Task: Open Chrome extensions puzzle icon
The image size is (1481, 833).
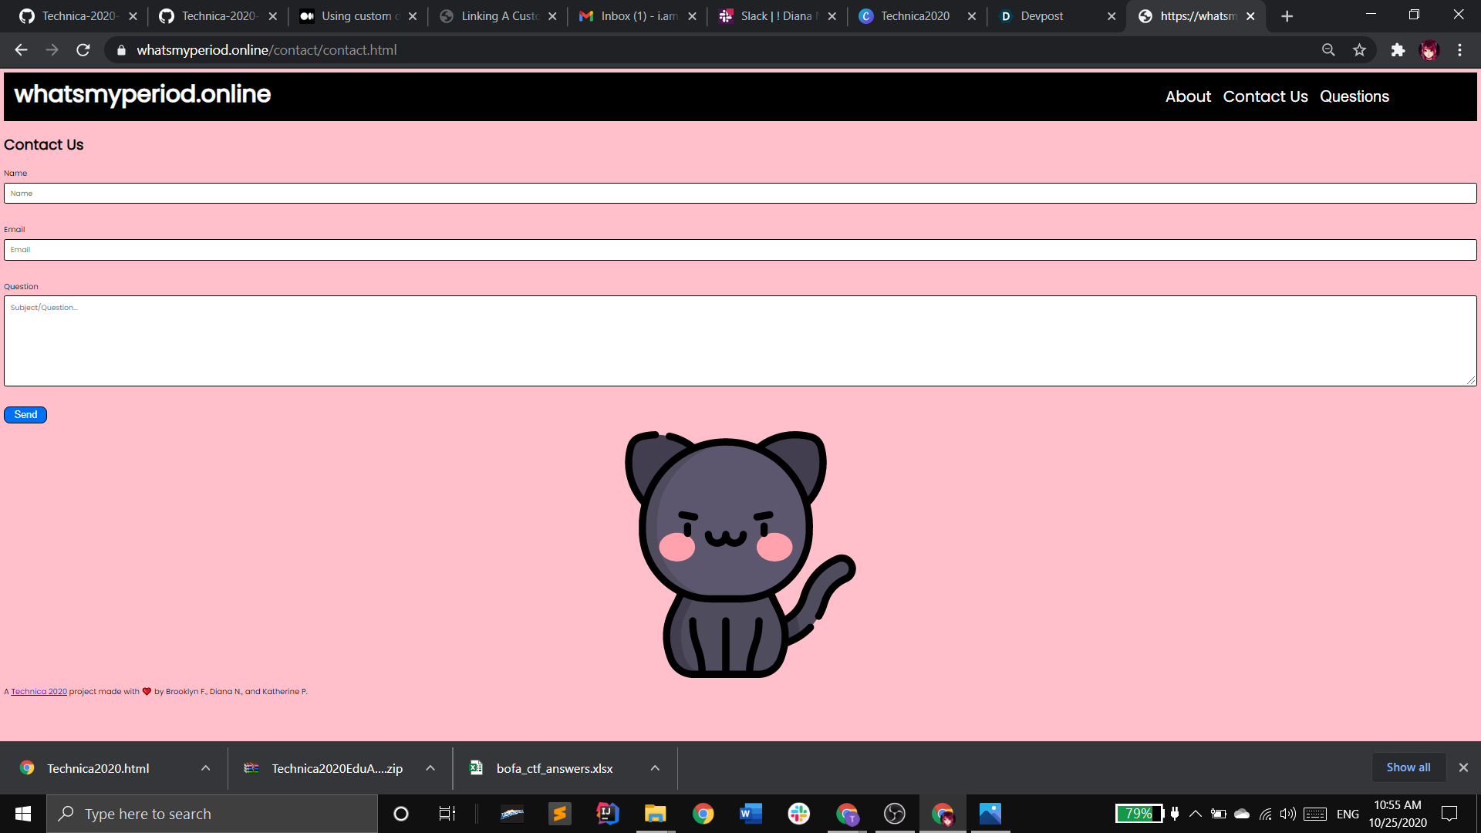Action: [x=1398, y=50]
